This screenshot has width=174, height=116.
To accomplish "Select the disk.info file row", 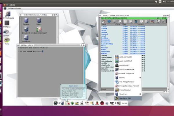I will tap(108, 69).
